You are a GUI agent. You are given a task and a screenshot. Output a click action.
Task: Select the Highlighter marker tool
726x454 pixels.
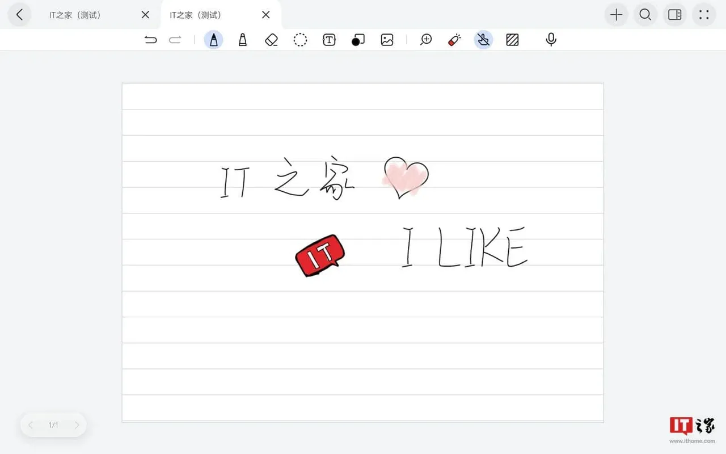click(x=243, y=40)
